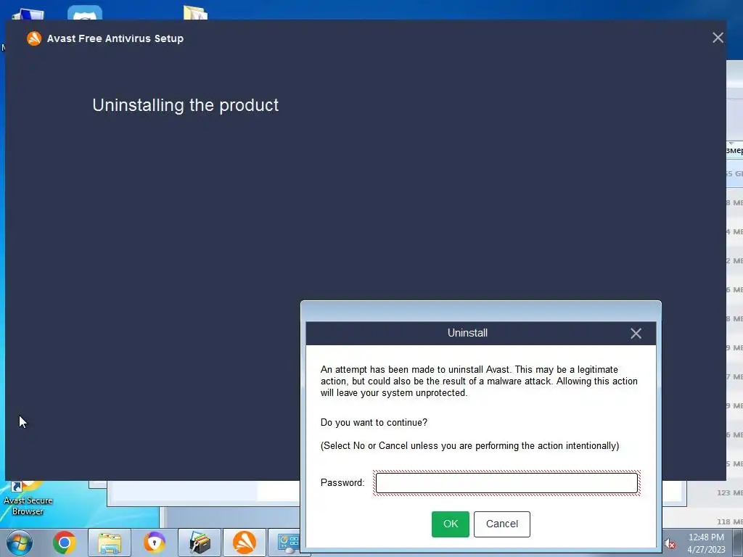Click the Avast logo in Setup title bar

pyautogui.click(x=34, y=38)
